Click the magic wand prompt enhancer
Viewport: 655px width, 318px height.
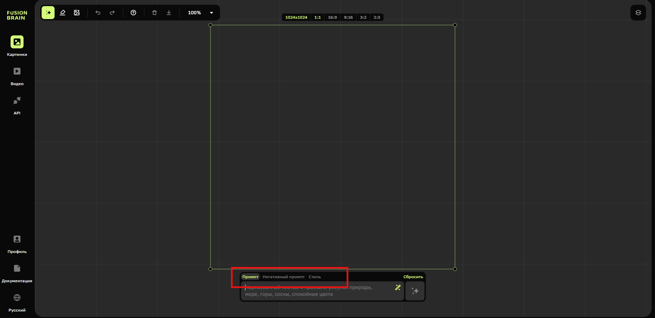[398, 288]
